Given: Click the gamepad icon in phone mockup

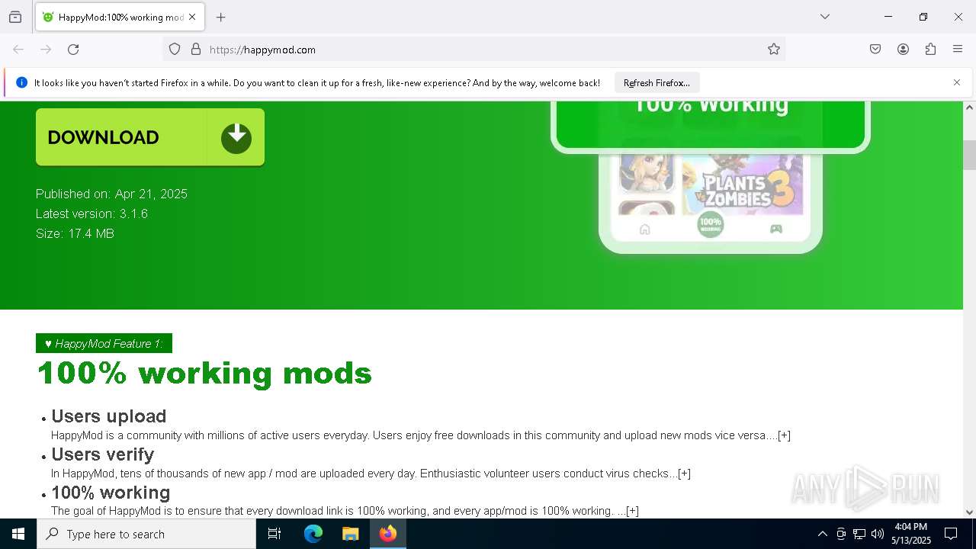Looking at the screenshot, I should (x=776, y=229).
